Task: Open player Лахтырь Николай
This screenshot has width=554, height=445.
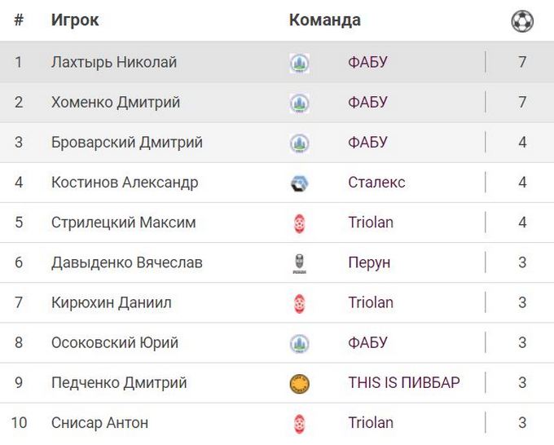Action: click(114, 63)
